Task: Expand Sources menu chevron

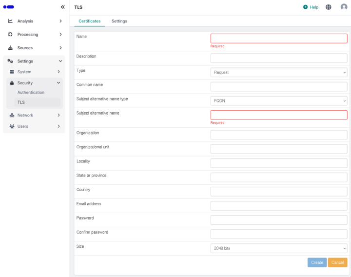Action: (60, 48)
